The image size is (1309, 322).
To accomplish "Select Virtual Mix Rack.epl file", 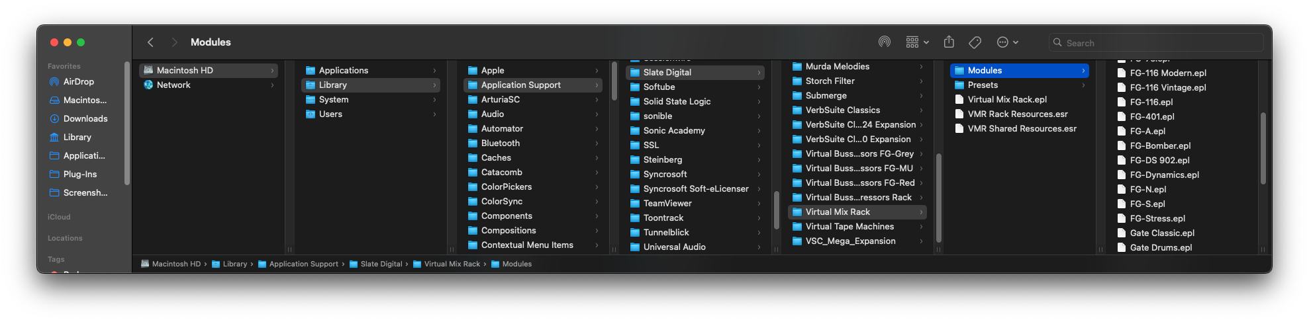I will 1007,100.
